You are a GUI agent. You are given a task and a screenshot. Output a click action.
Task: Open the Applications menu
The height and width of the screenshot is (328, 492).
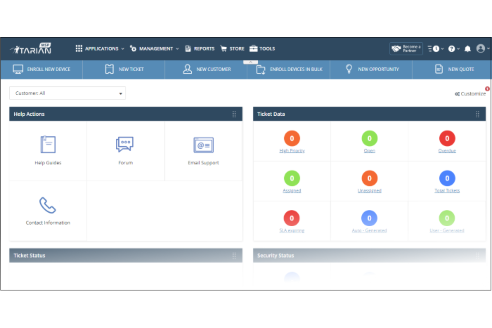pyautogui.click(x=101, y=49)
